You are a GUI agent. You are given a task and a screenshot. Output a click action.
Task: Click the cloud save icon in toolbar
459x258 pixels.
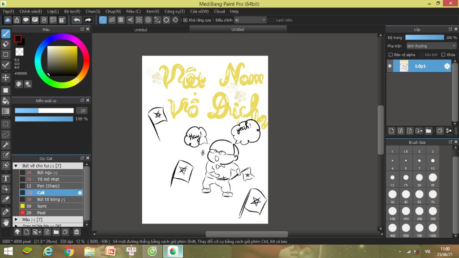coord(8,20)
